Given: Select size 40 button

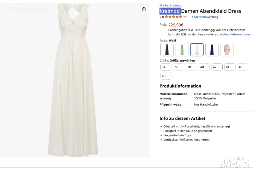Looking at the screenshot, I should pos(204,67).
